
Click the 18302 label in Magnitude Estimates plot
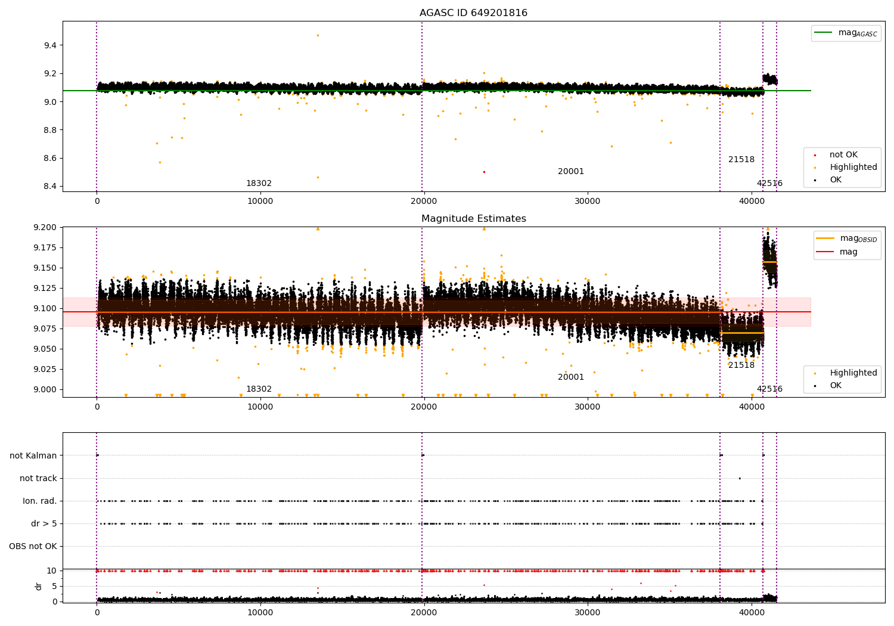pyautogui.click(x=259, y=389)
